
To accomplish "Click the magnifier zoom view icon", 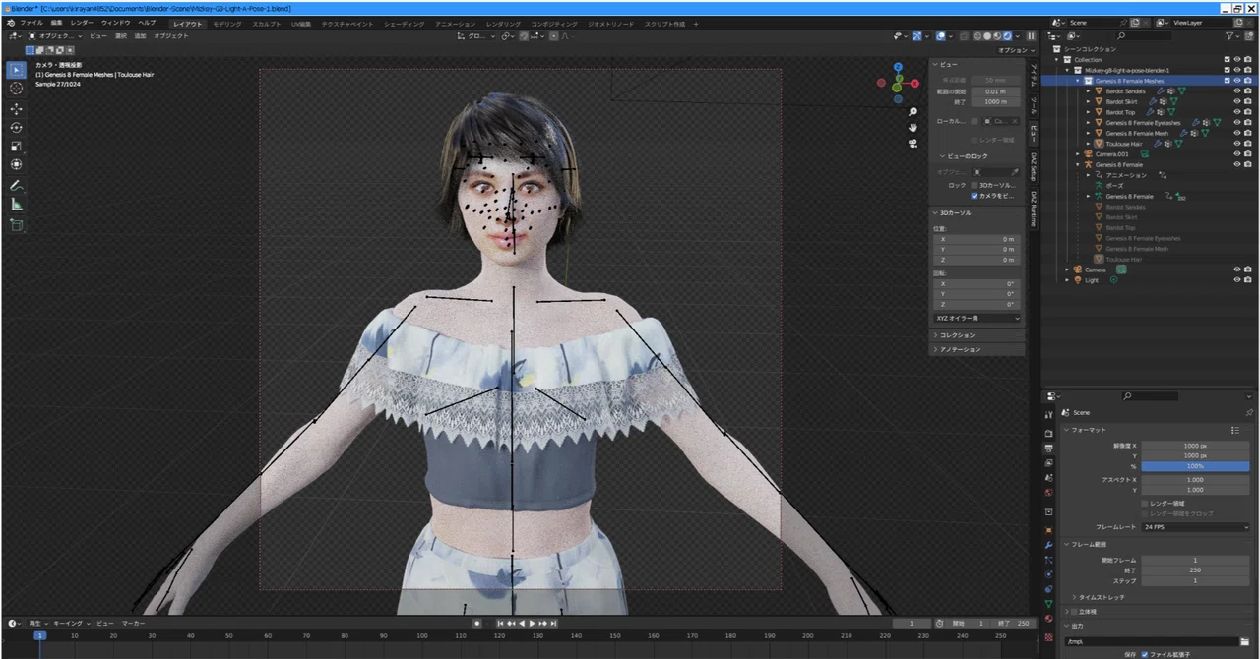I will [x=913, y=111].
